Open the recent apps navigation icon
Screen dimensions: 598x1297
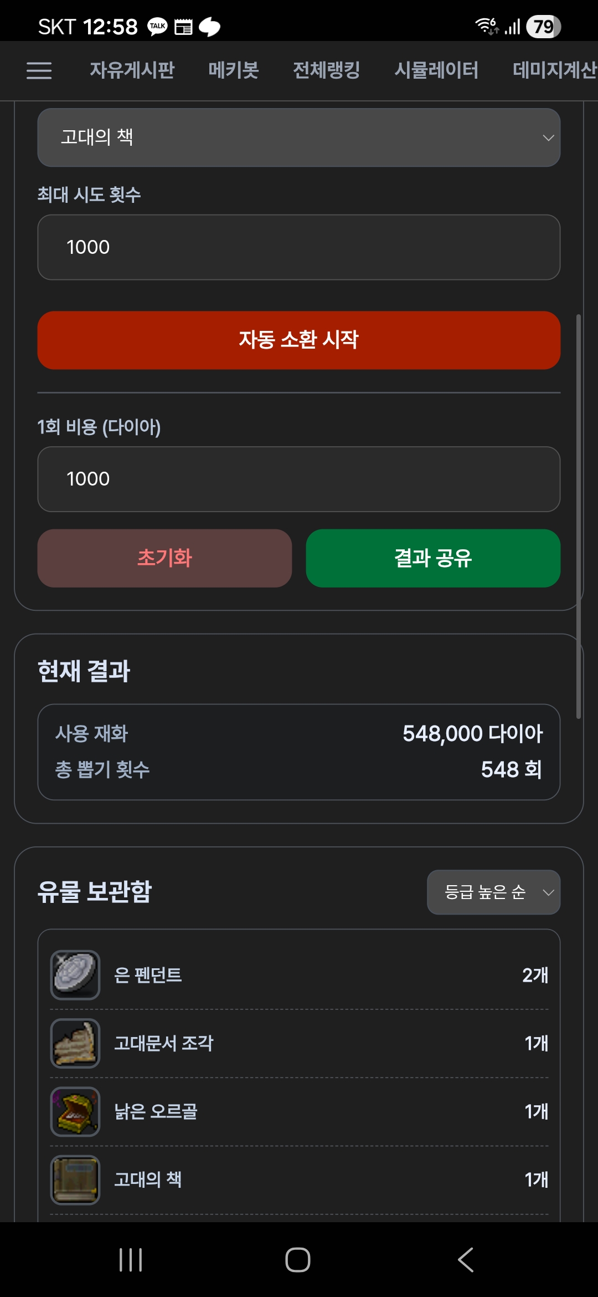pyautogui.click(x=131, y=1260)
